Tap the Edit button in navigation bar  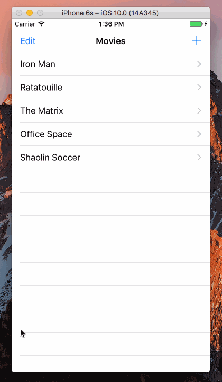pyautogui.click(x=28, y=41)
